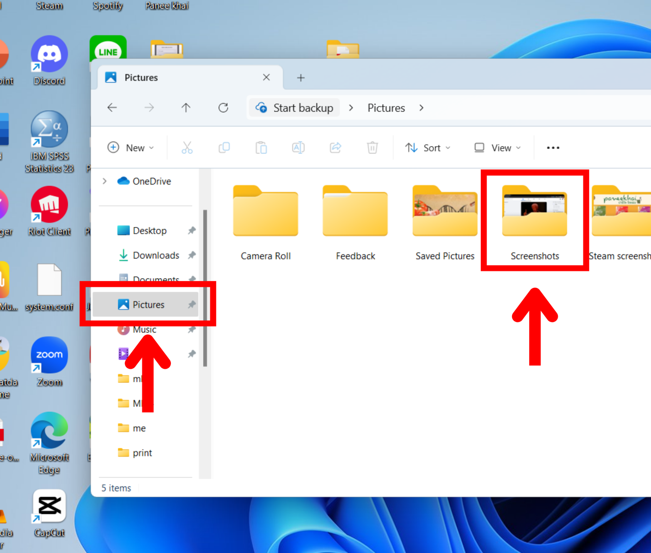This screenshot has width=651, height=553.
Task: Click Start backup in address bar
Action: point(294,108)
